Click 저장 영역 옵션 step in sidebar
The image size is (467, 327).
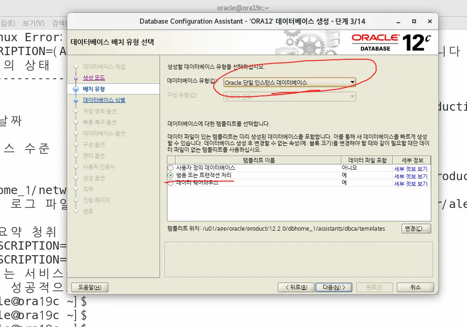tap(100, 111)
